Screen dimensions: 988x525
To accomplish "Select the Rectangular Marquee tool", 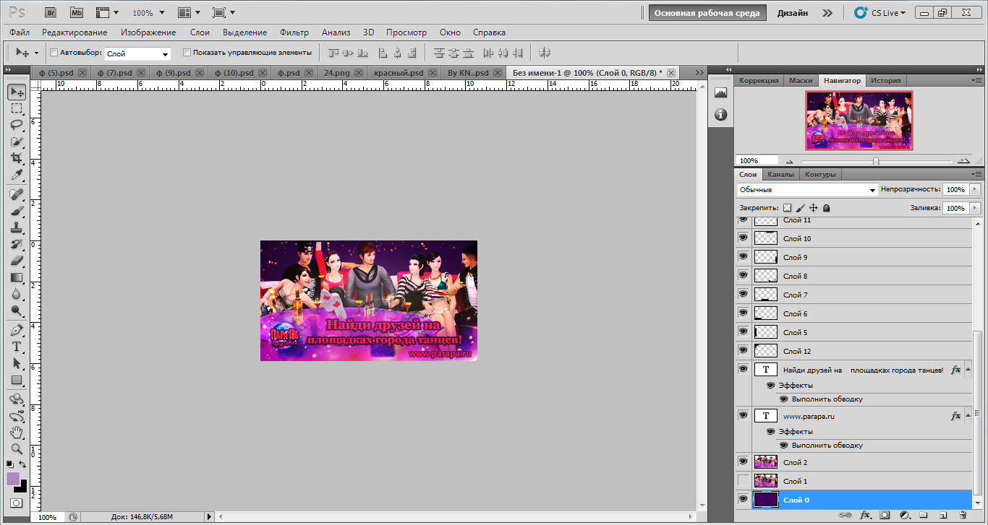I will click(x=17, y=108).
